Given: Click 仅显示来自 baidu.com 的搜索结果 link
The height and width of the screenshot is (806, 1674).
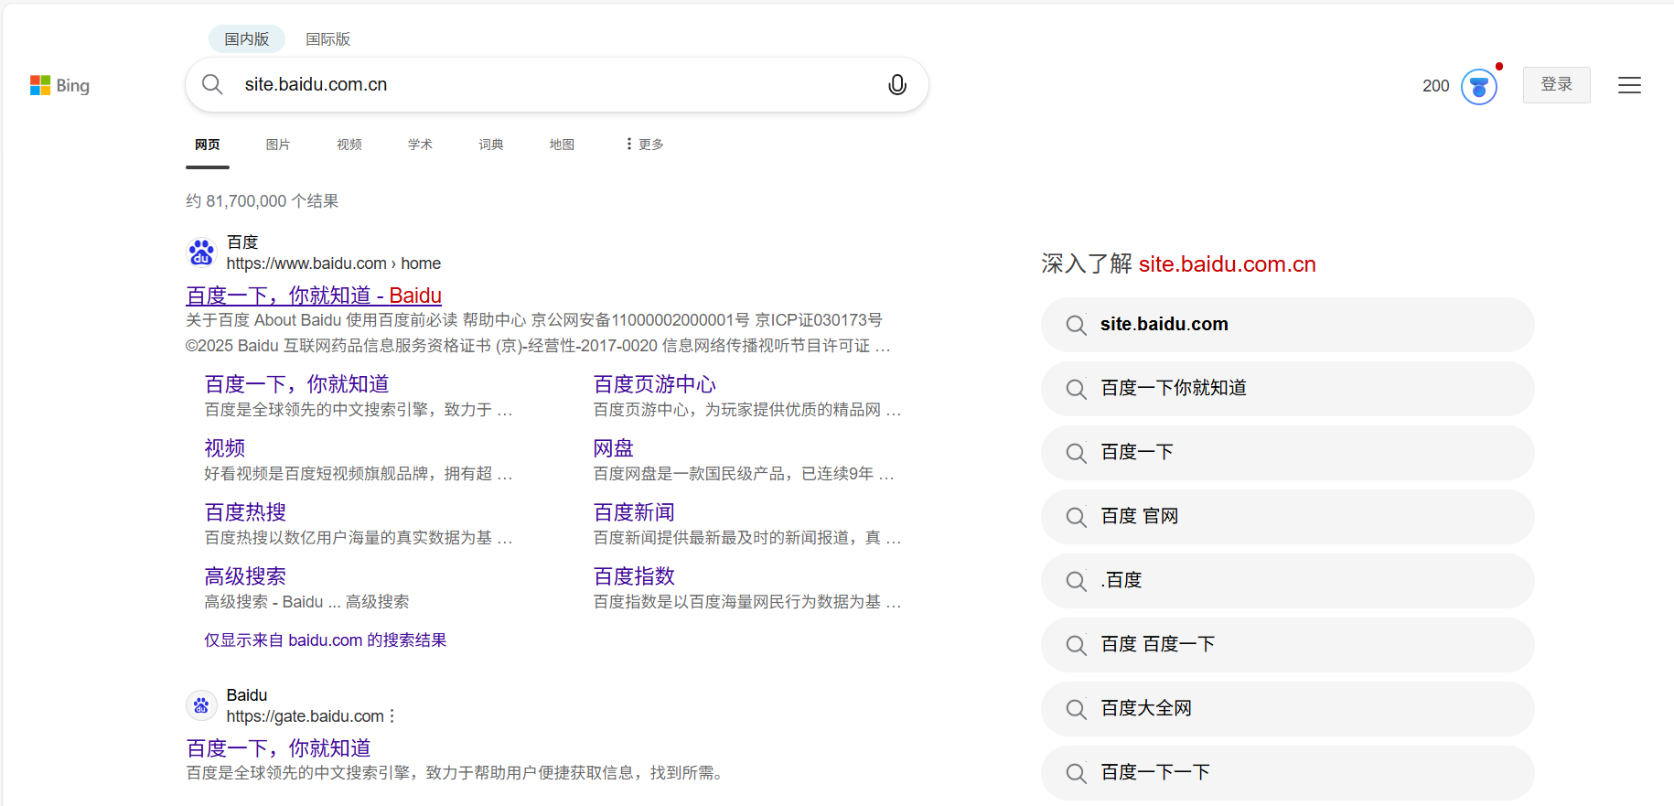Looking at the screenshot, I should tap(325, 639).
